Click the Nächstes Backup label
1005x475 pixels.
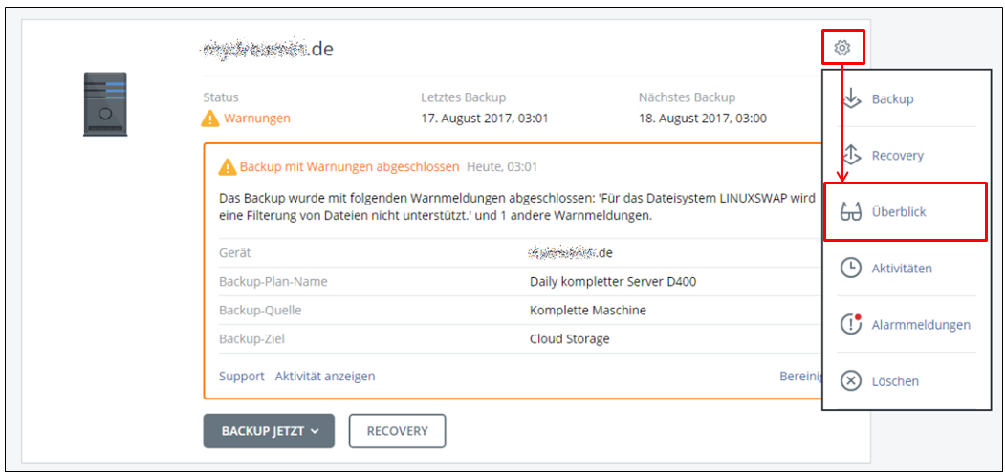point(688,97)
